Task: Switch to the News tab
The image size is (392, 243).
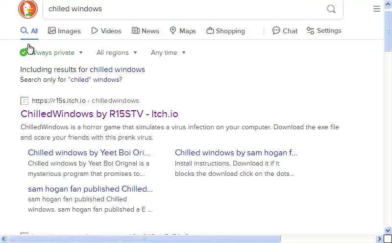Action: coord(145,31)
